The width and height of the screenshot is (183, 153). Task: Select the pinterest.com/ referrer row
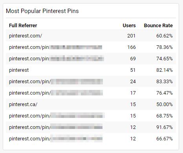pos(91,36)
